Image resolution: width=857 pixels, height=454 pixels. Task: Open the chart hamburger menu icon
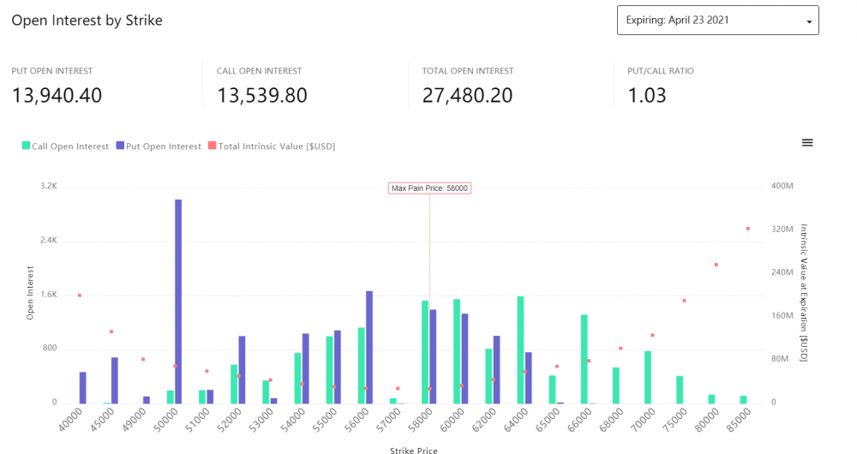[x=806, y=142]
